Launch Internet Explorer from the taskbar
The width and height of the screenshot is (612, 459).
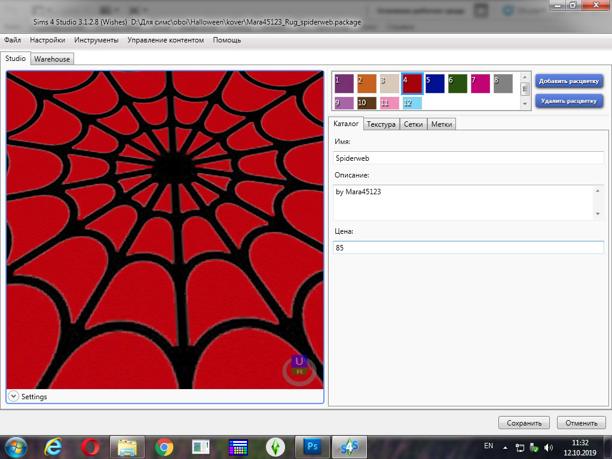click(53, 447)
